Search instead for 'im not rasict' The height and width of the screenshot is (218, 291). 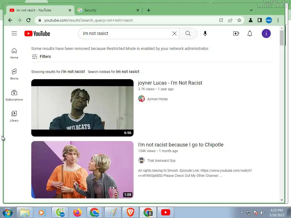(128, 72)
